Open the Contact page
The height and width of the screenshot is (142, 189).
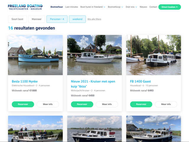(x=153, y=7)
